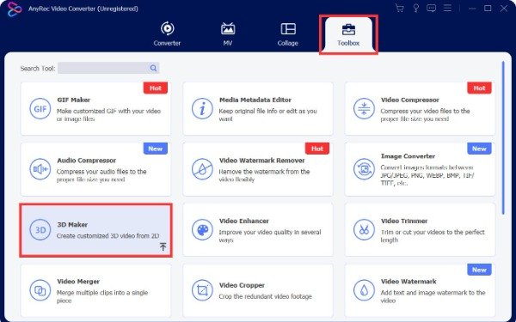Click the 'Search Tool:' label
Screen dimensions: 516x322
38,69
